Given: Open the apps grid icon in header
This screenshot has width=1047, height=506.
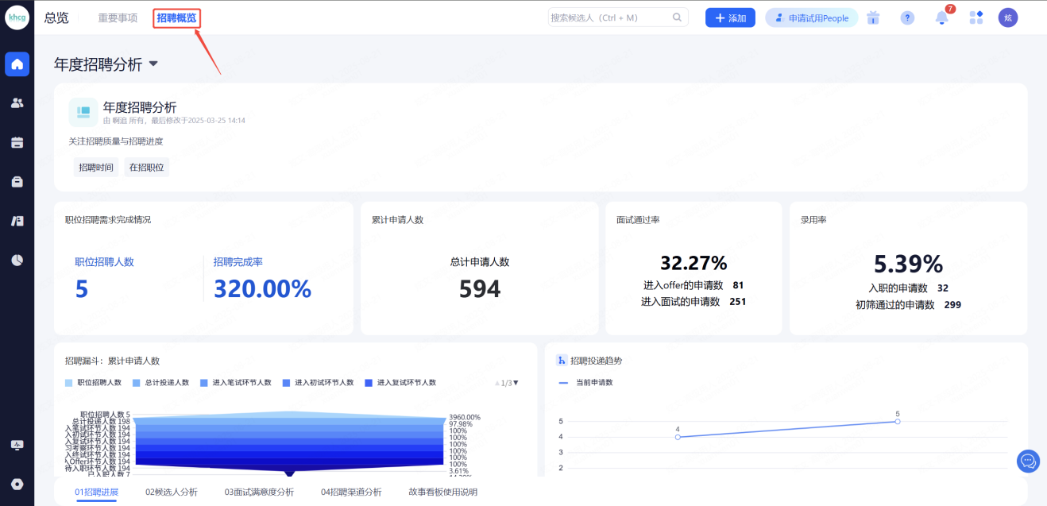Looking at the screenshot, I should 976,17.
